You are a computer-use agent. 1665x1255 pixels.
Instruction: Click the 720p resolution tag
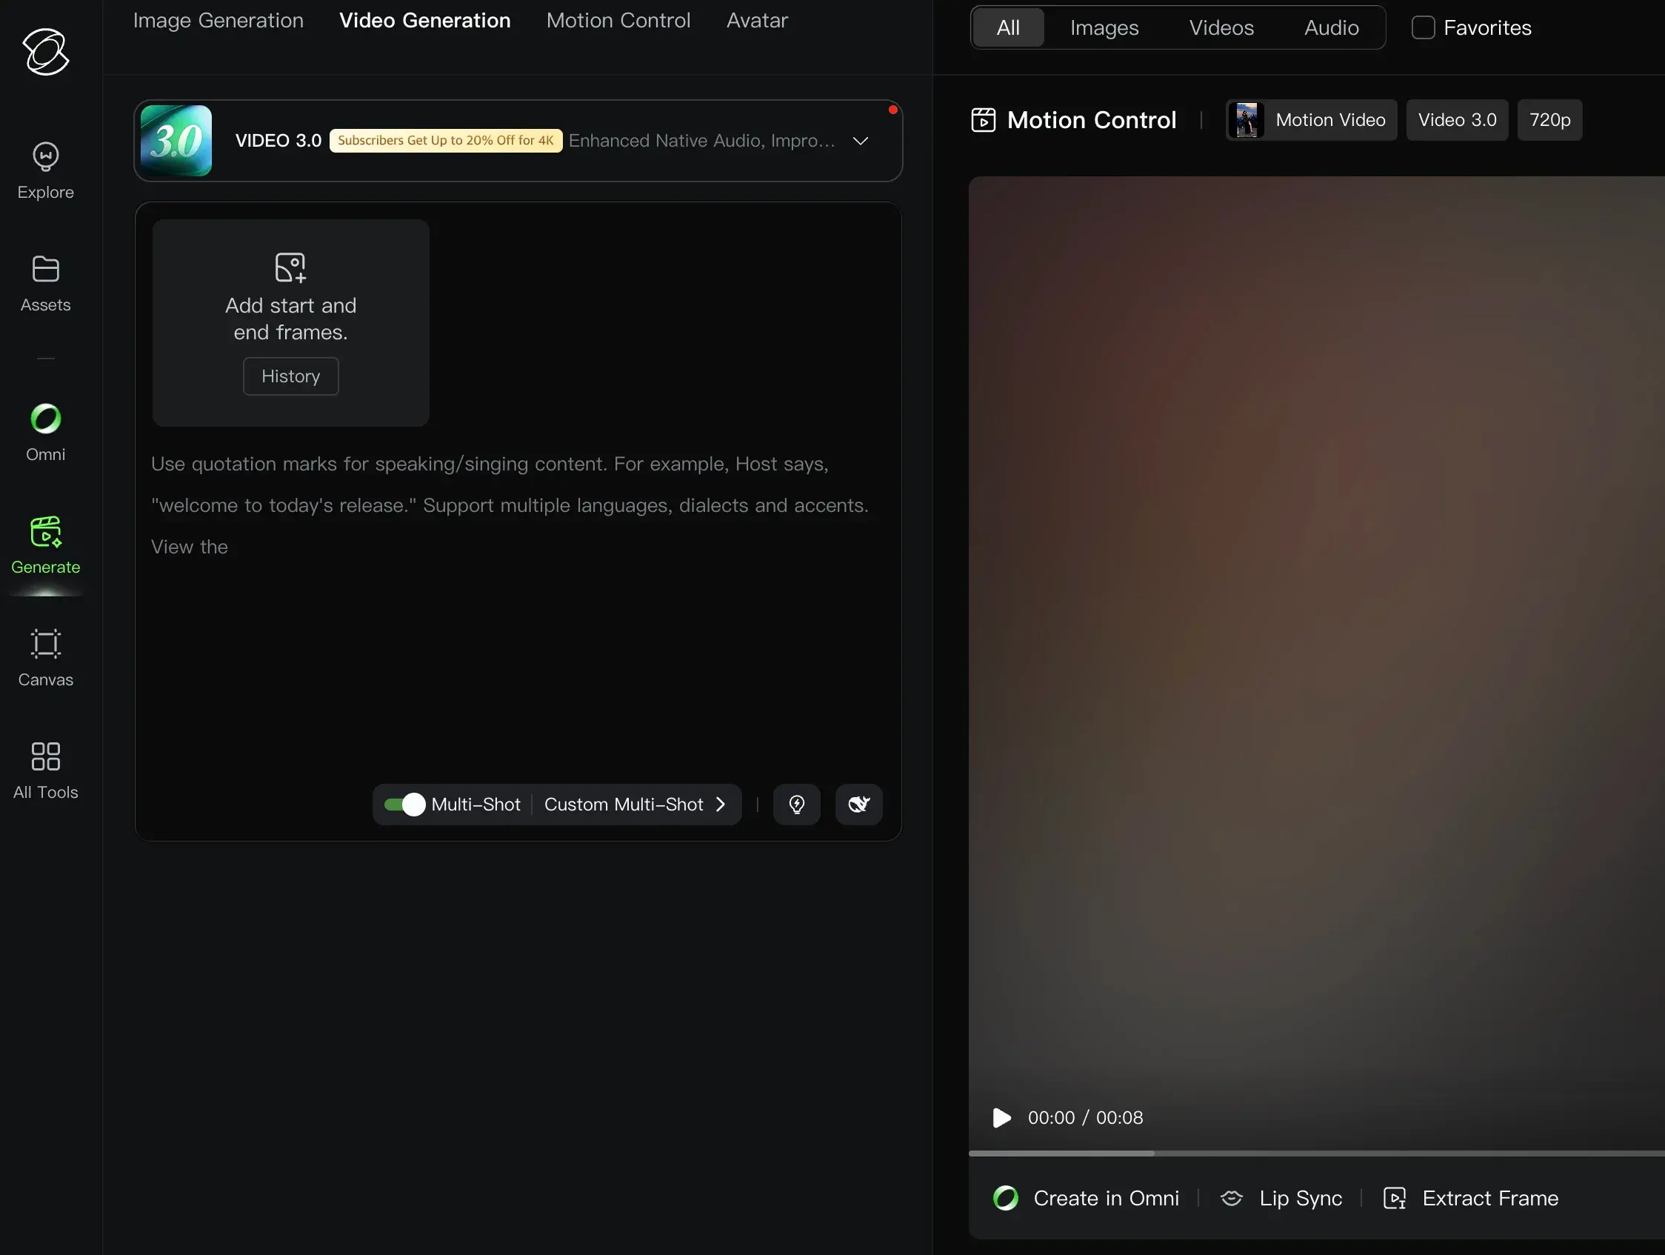[x=1549, y=120]
